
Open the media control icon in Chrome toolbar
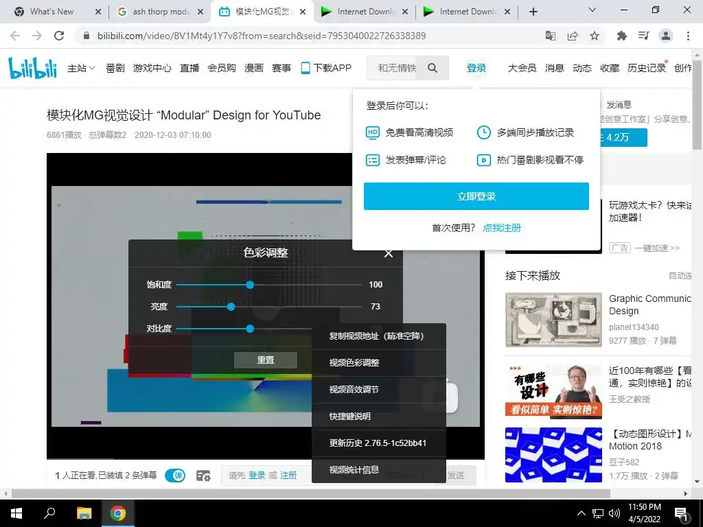(643, 36)
